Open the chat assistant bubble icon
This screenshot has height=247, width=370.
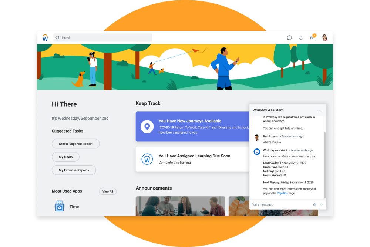tap(289, 37)
